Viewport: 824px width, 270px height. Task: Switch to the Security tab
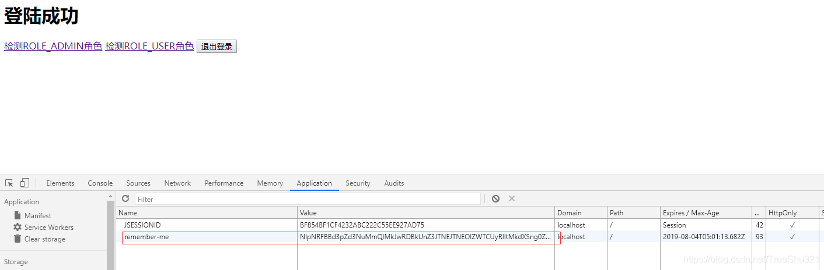point(358,183)
